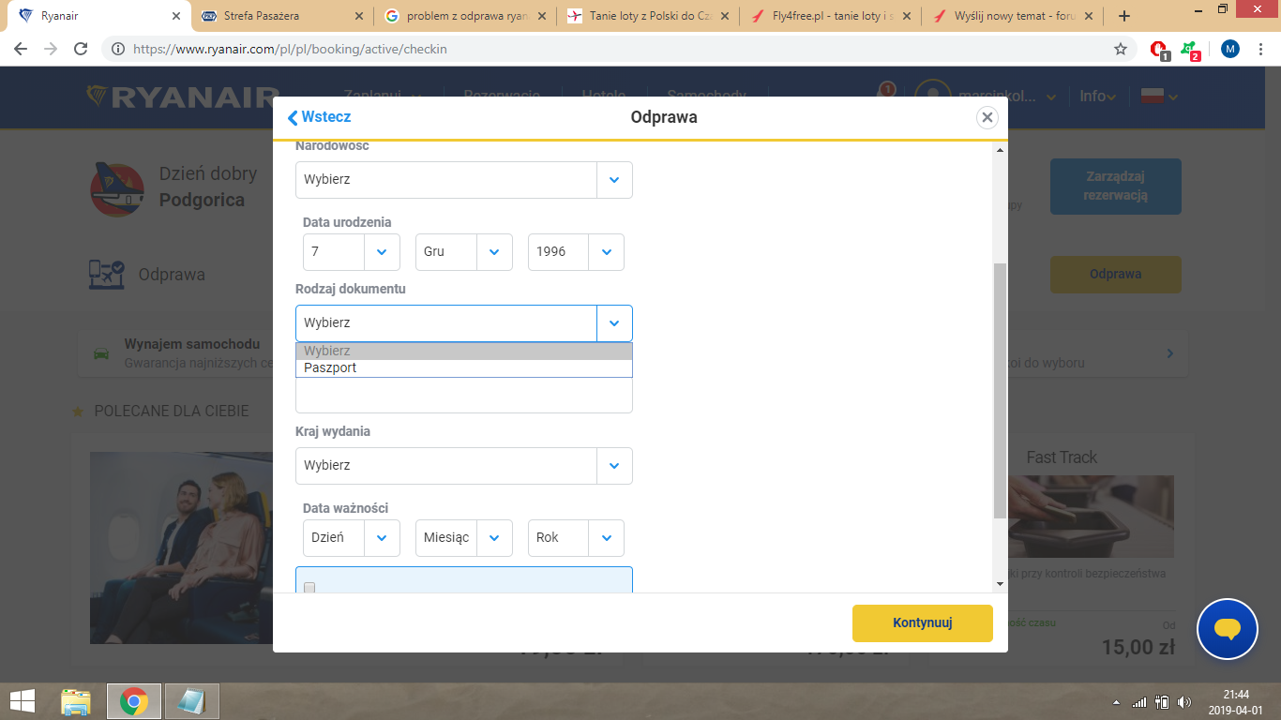Switch to the Fly4free.pl browser tab
This screenshot has width=1281, height=720.
[829, 16]
